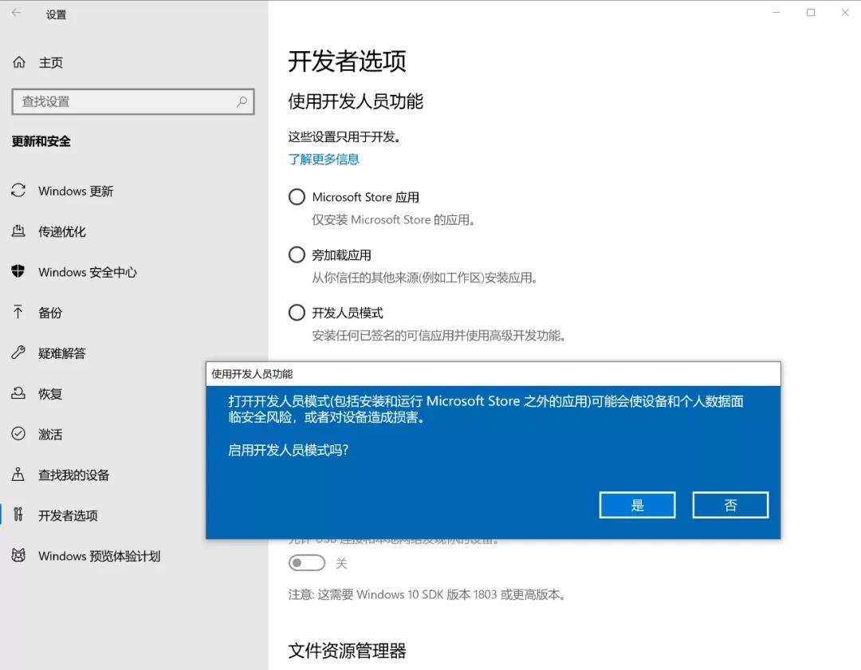Viewport: 861px width, 670px height.
Task: Click the back arrow at top left
Action: click(18, 14)
